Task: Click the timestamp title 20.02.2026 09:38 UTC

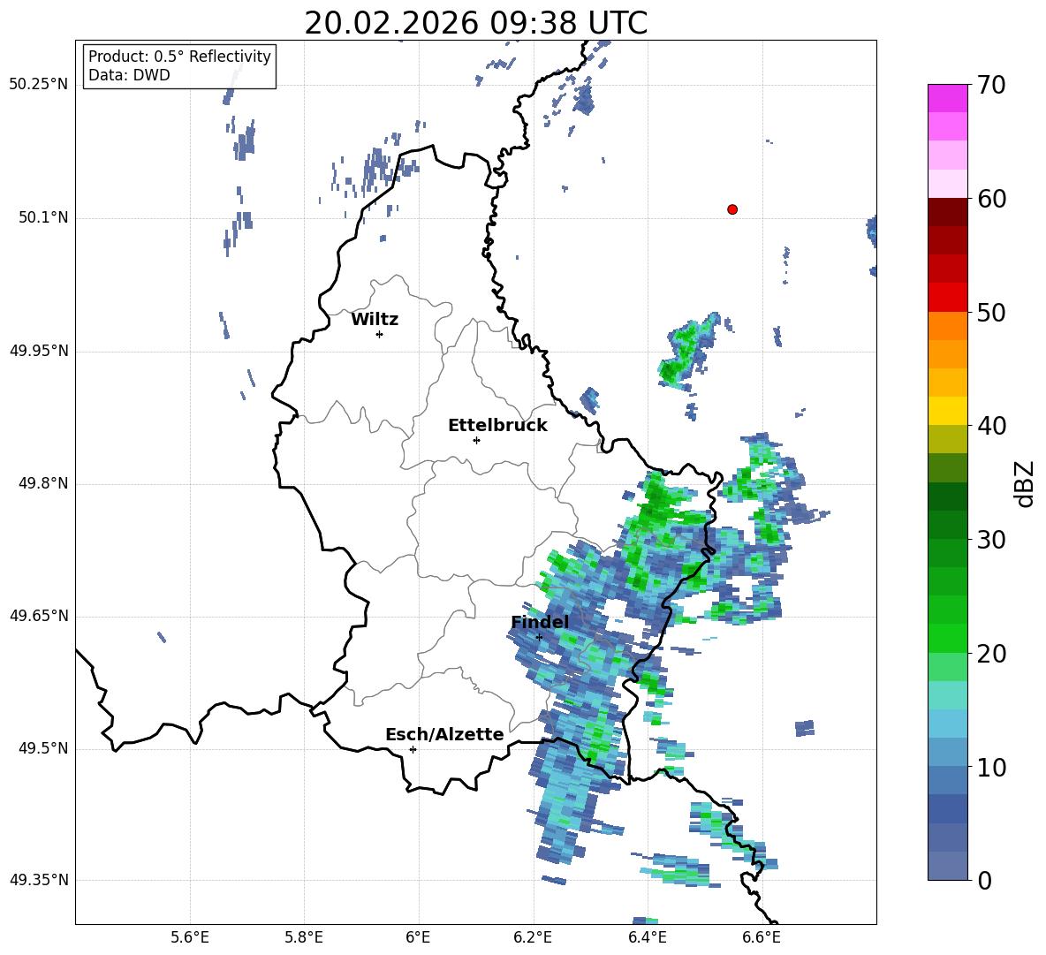Action: point(475,23)
